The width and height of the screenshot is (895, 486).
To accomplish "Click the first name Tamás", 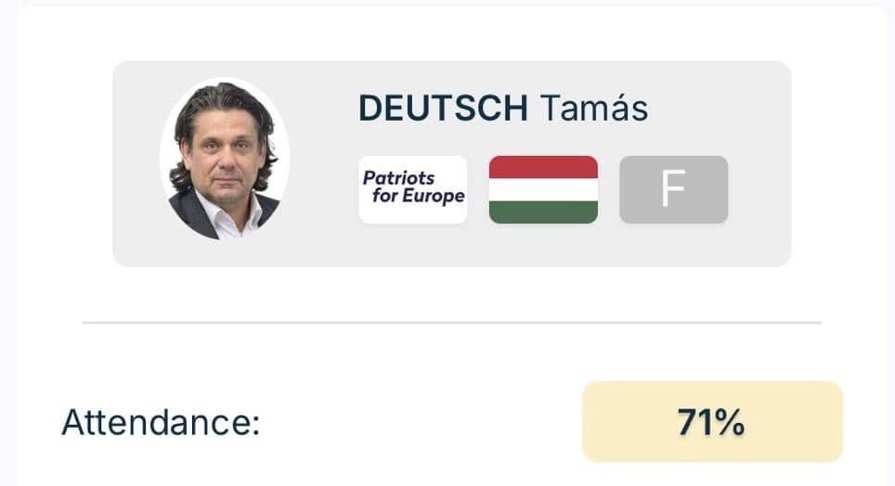I will click(x=594, y=108).
